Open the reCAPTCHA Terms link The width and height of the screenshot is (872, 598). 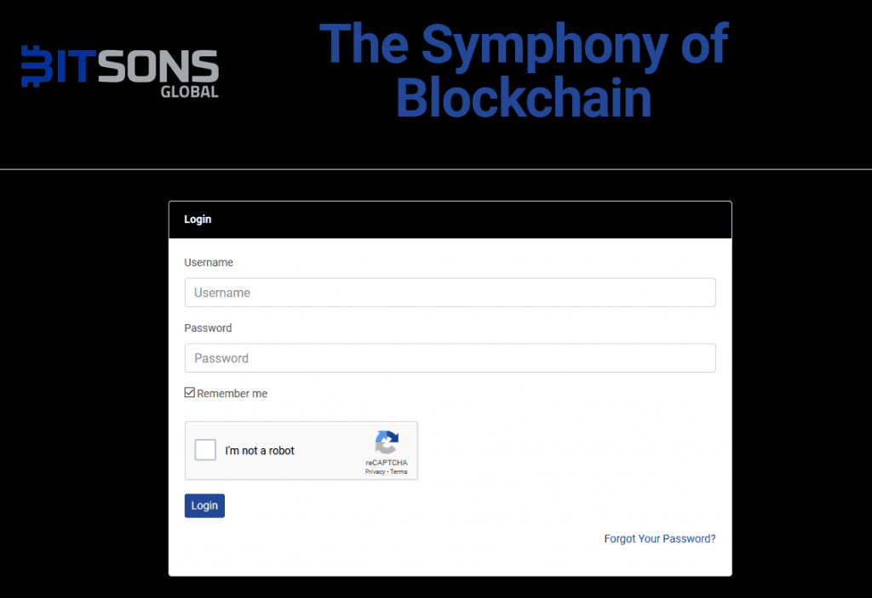pyautogui.click(x=399, y=472)
